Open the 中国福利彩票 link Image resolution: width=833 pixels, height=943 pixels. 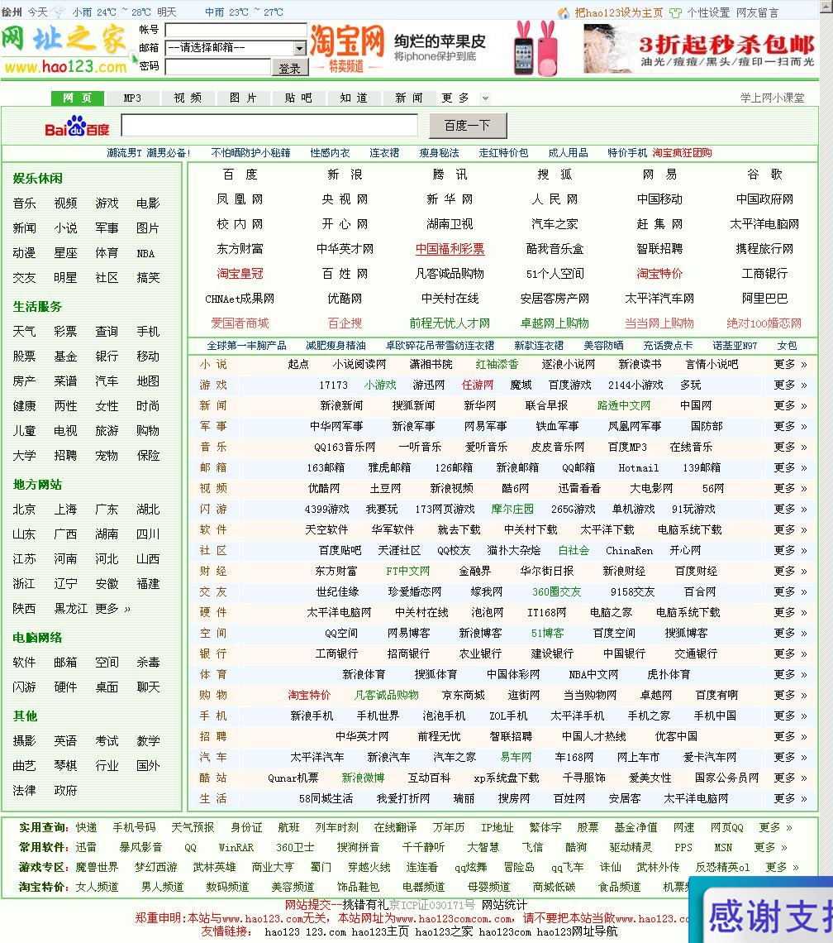pos(450,249)
